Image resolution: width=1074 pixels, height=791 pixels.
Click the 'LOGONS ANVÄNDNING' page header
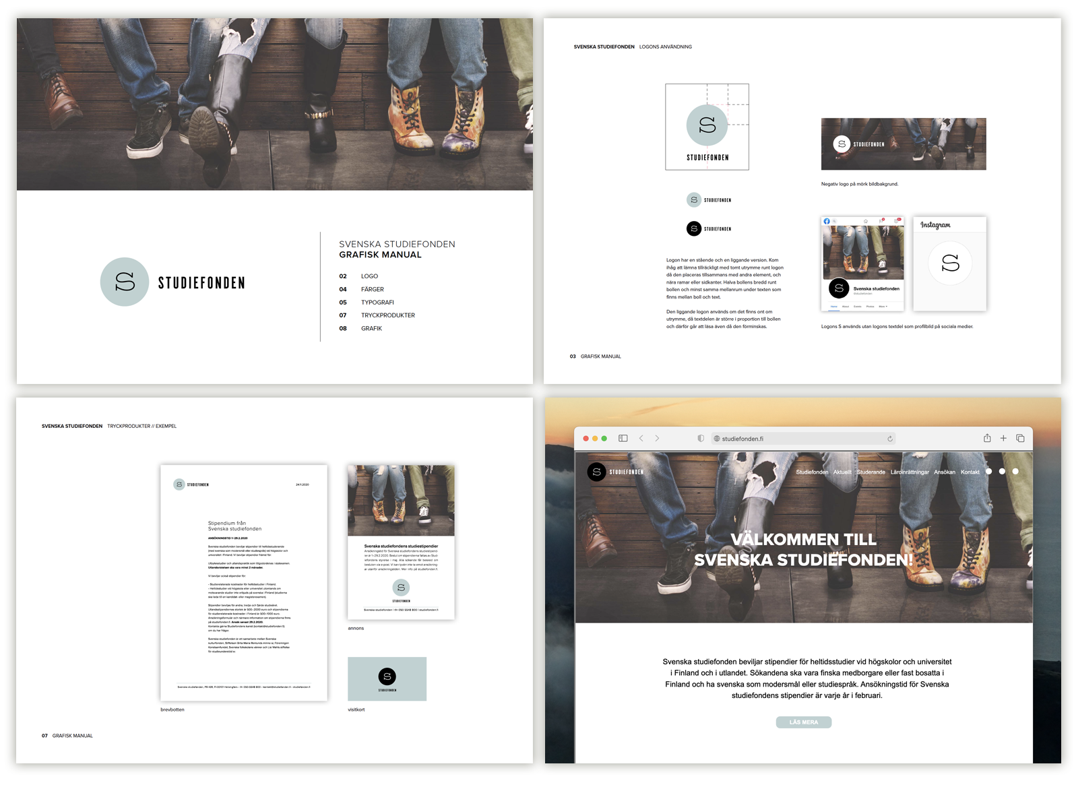tap(666, 47)
